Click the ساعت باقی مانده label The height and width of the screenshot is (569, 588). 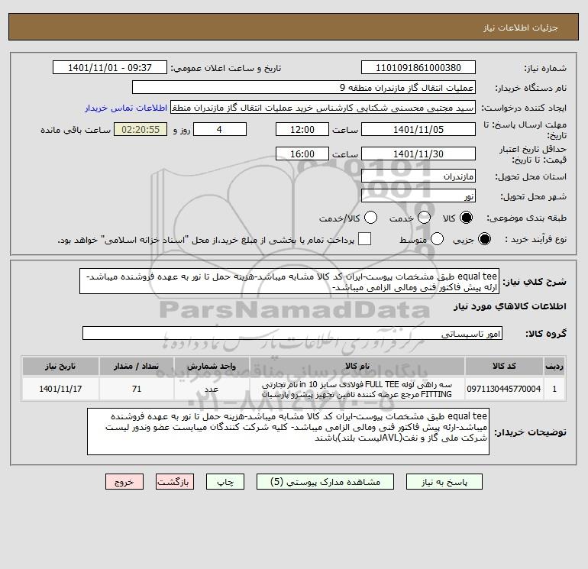[76, 130]
